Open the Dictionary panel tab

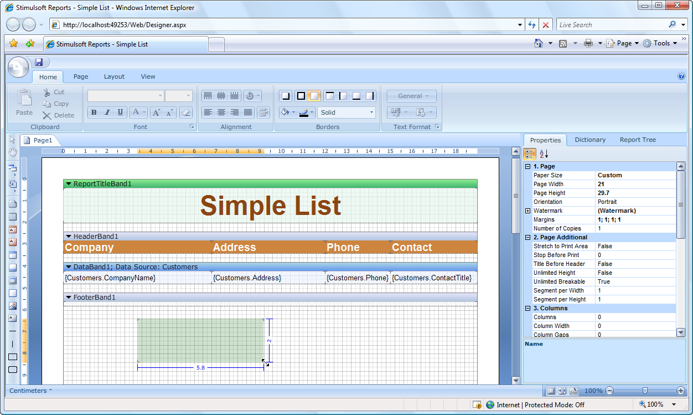coord(590,140)
